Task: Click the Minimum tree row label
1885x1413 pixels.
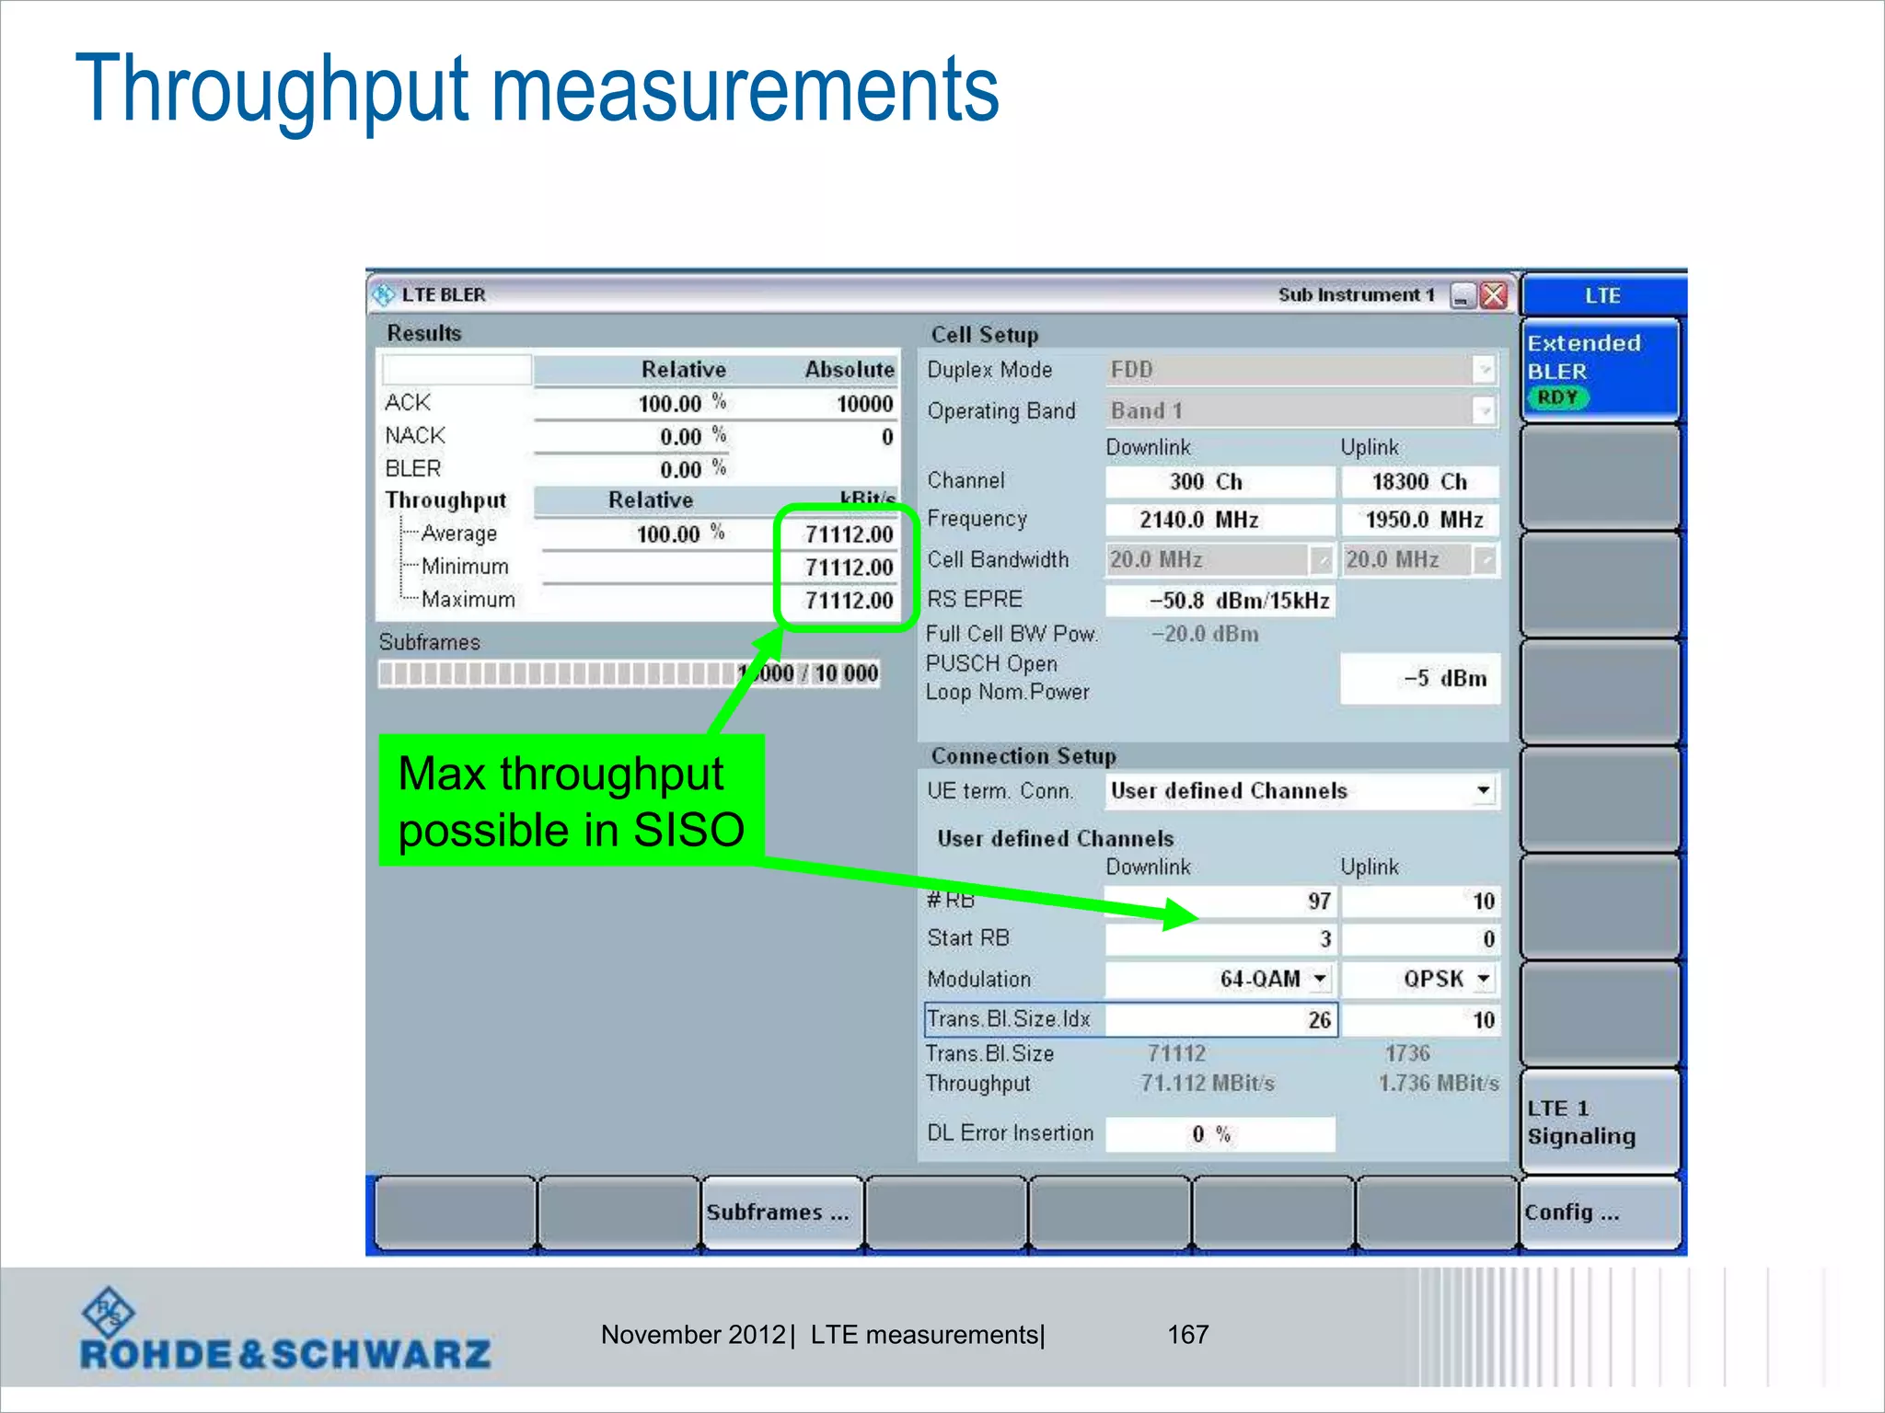Action: (465, 567)
